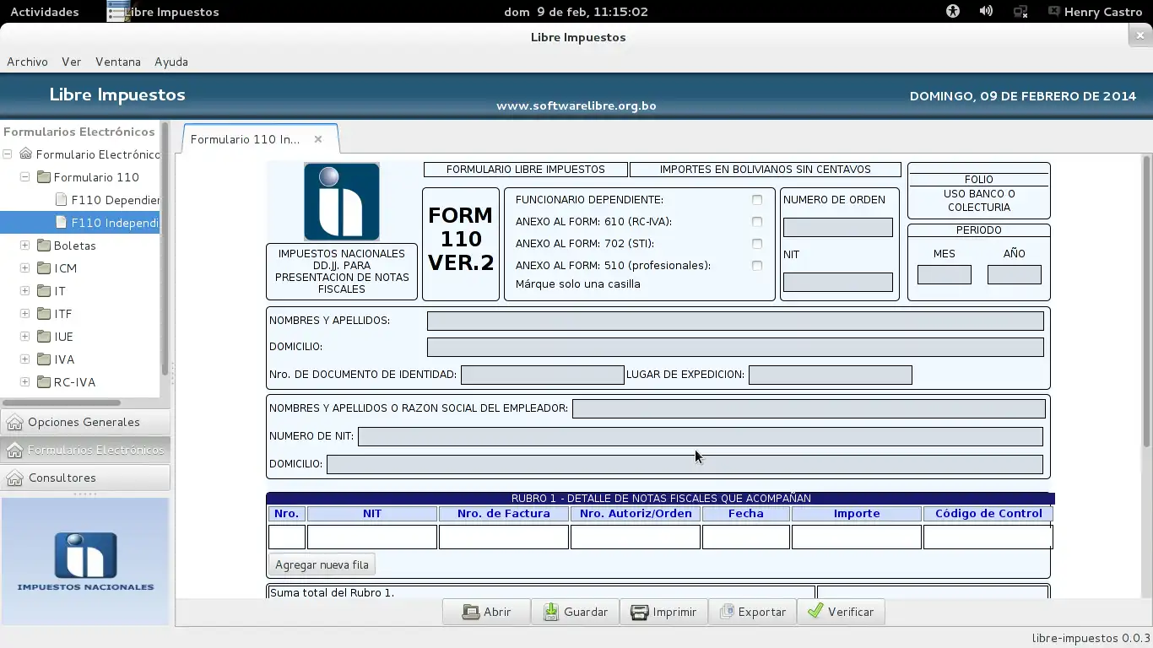Image resolution: width=1153 pixels, height=648 pixels.
Task: Focus the AÑO period field
Action: click(1015, 274)
